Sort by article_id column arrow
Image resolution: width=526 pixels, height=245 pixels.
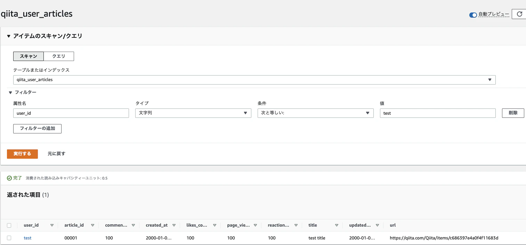pyautogui.click(x=92, y=225)
